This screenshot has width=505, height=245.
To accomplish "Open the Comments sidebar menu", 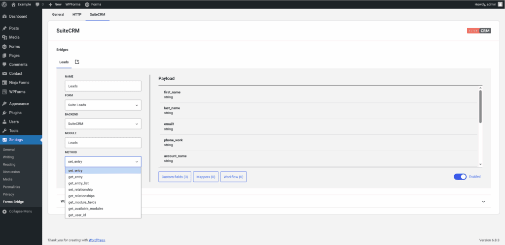I will click(21, 64).
